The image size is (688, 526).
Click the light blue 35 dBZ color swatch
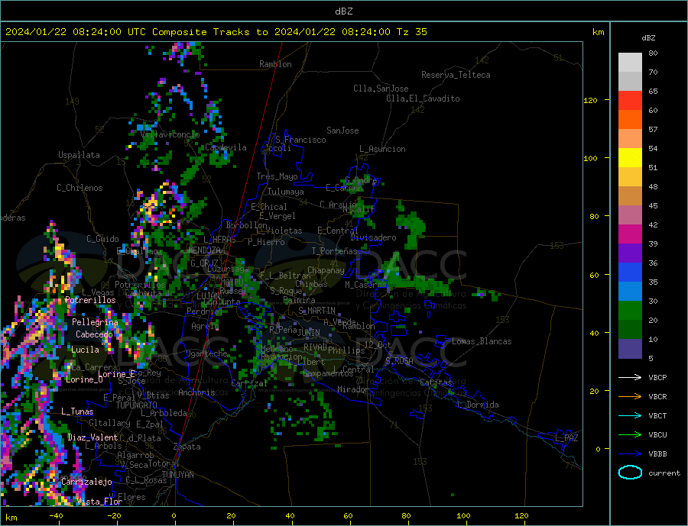click(x=630, y=291)
